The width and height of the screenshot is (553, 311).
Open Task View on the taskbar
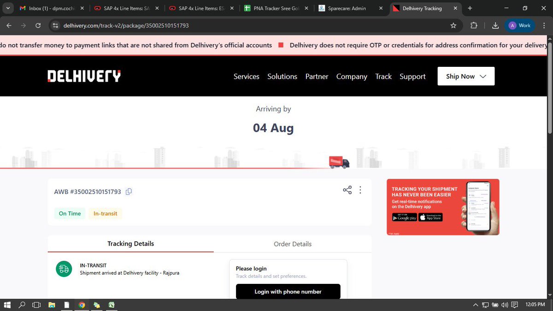(x=36, y=305)
